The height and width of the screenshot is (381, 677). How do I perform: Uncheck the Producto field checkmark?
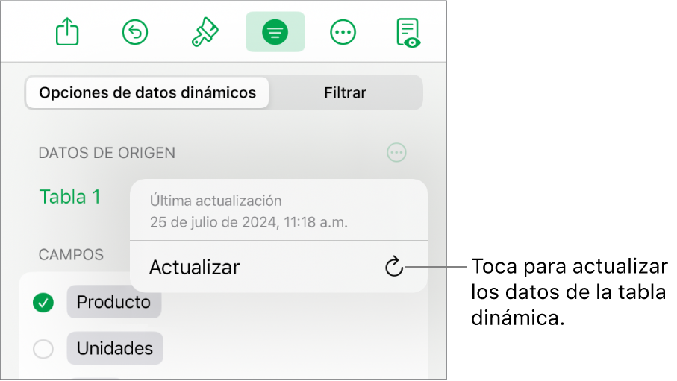[43, 303]
